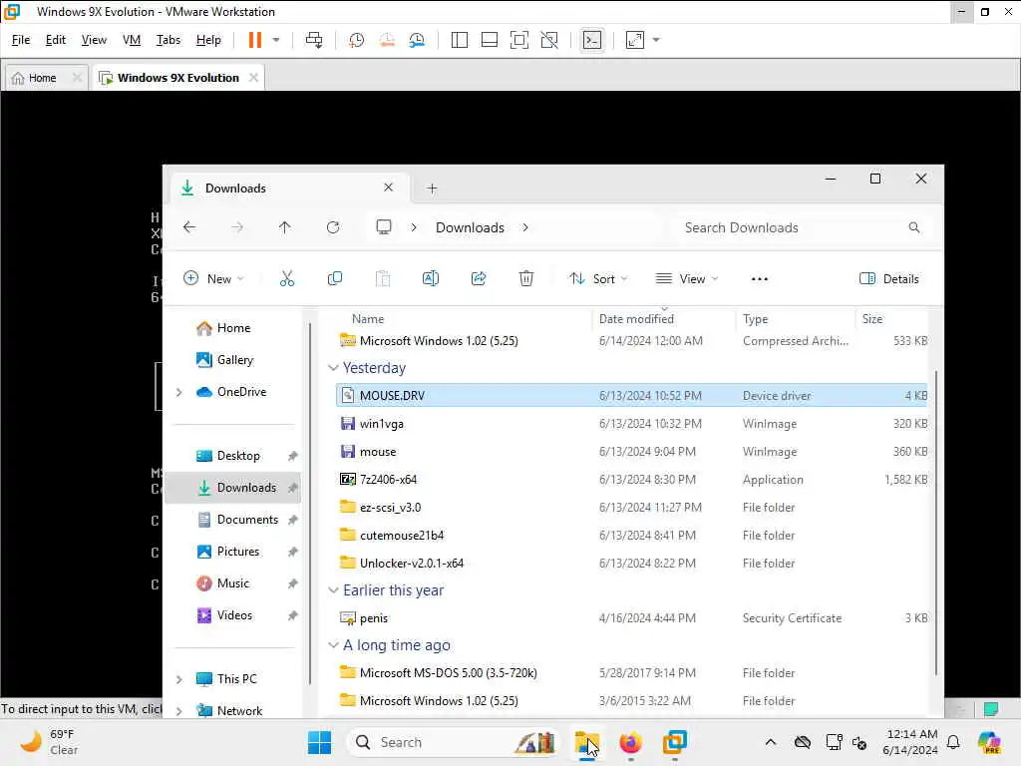Sort by the Date modified column

tap(636, 318)
